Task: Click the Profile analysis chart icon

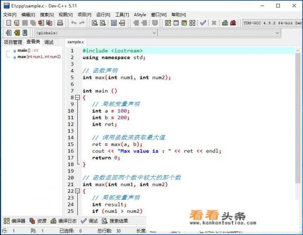Action: pos(225,23)
